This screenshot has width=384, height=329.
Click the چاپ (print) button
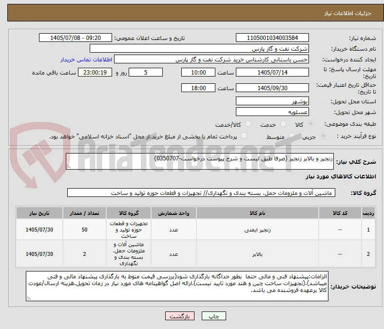213,316
